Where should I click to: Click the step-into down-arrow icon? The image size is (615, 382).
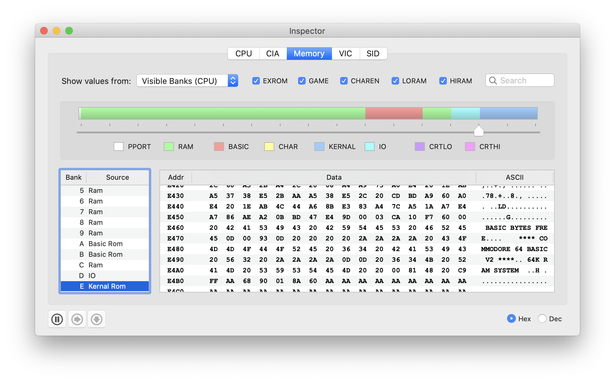click(x=97, y=319)
